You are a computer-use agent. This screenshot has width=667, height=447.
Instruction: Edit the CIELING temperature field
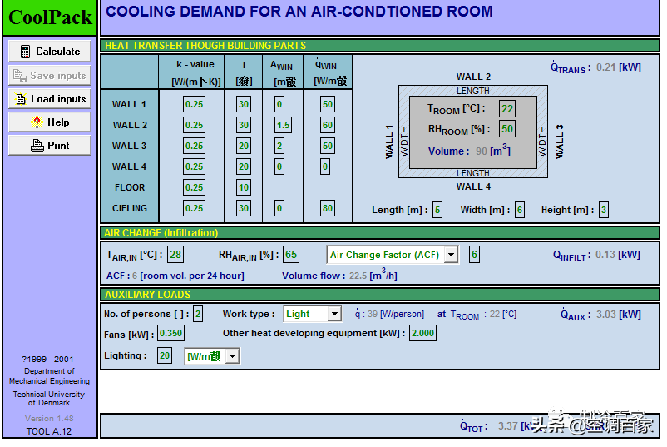244,208
